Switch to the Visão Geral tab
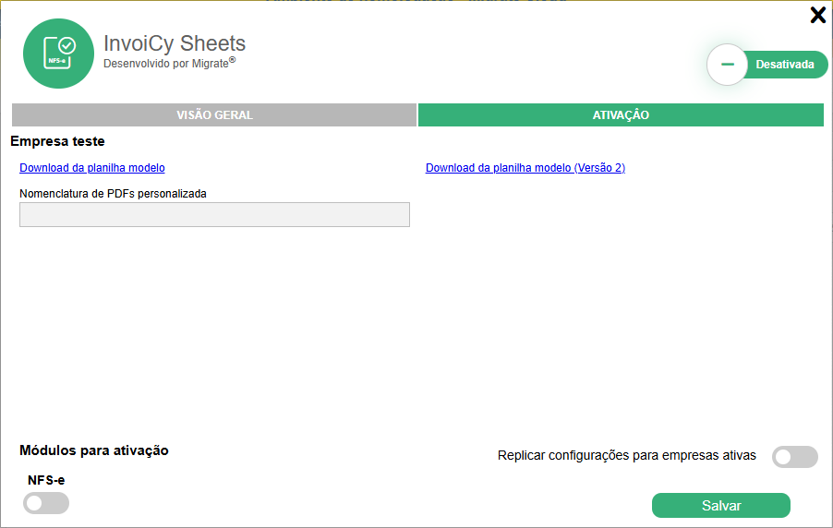The width and height of the screenshot is (833, 528). (214, 115)
